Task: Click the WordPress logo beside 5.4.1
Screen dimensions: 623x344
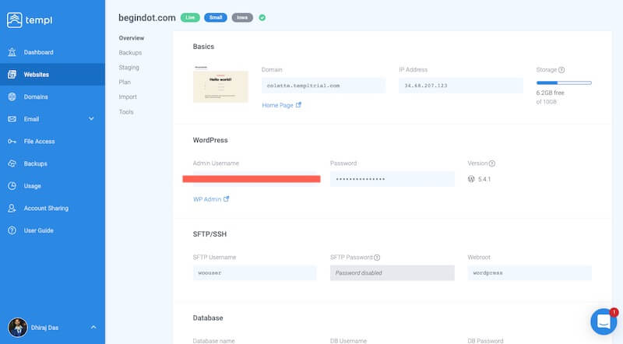Action: [471, 179]
